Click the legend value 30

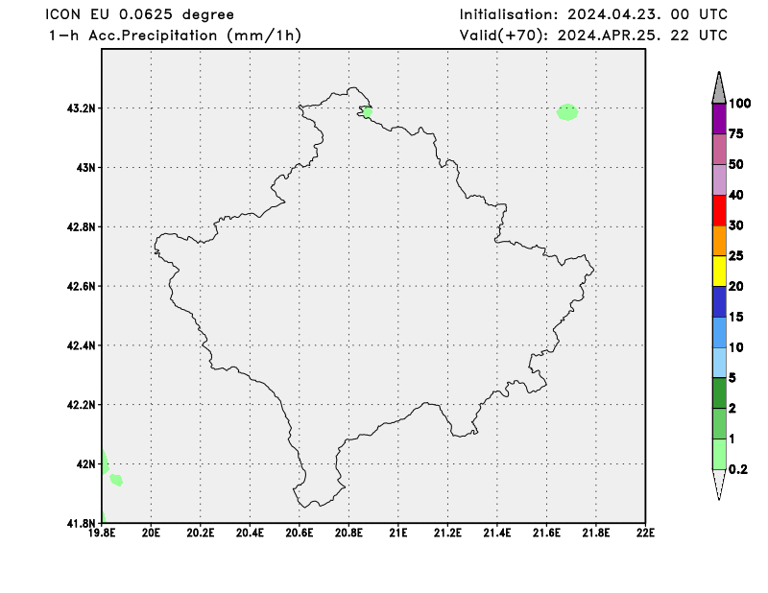pos(736,225)
